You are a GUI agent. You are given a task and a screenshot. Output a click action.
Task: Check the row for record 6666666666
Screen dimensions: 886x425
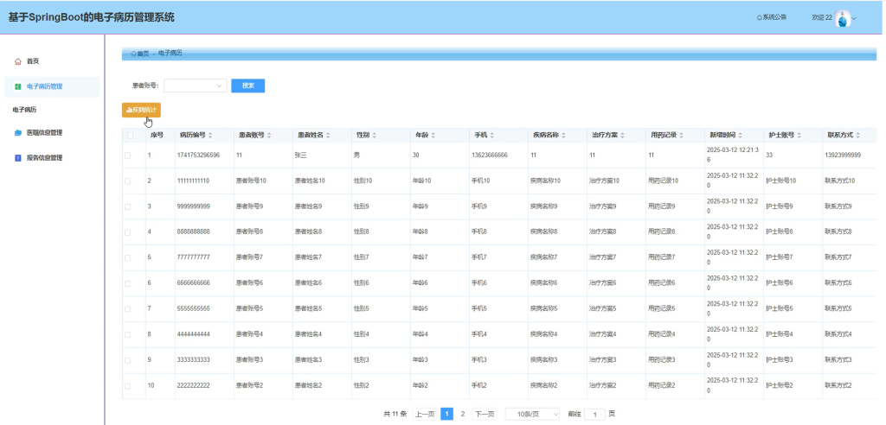[128, 283]
